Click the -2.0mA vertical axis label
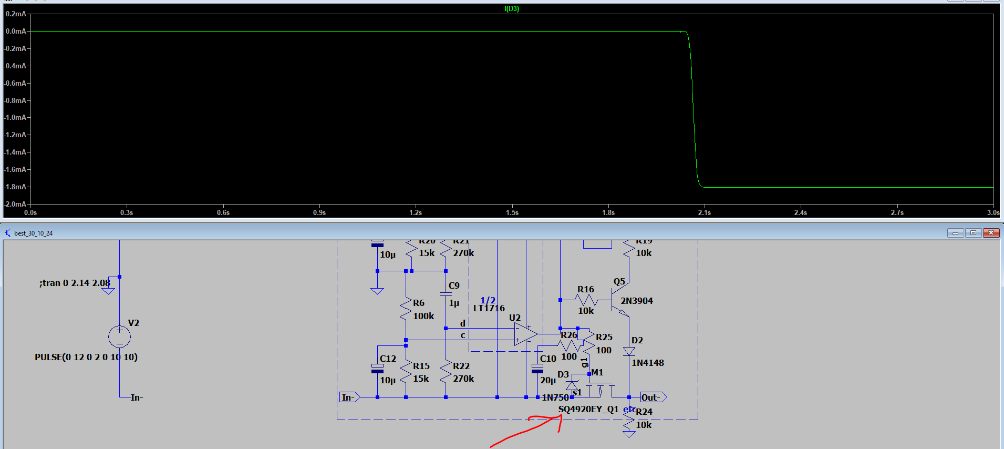 tap(15, 204)
